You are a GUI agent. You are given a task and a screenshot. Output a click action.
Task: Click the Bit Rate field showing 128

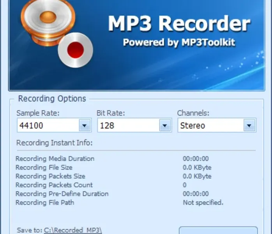pyautogui.click(x=134, y=125)
